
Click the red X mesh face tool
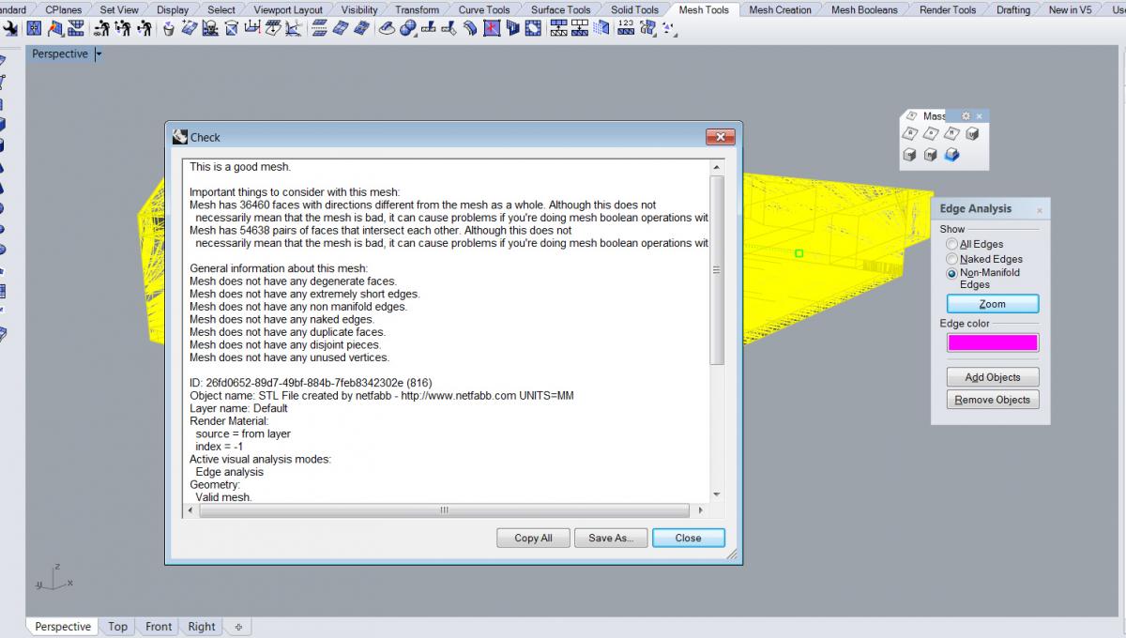pos(490,29)
